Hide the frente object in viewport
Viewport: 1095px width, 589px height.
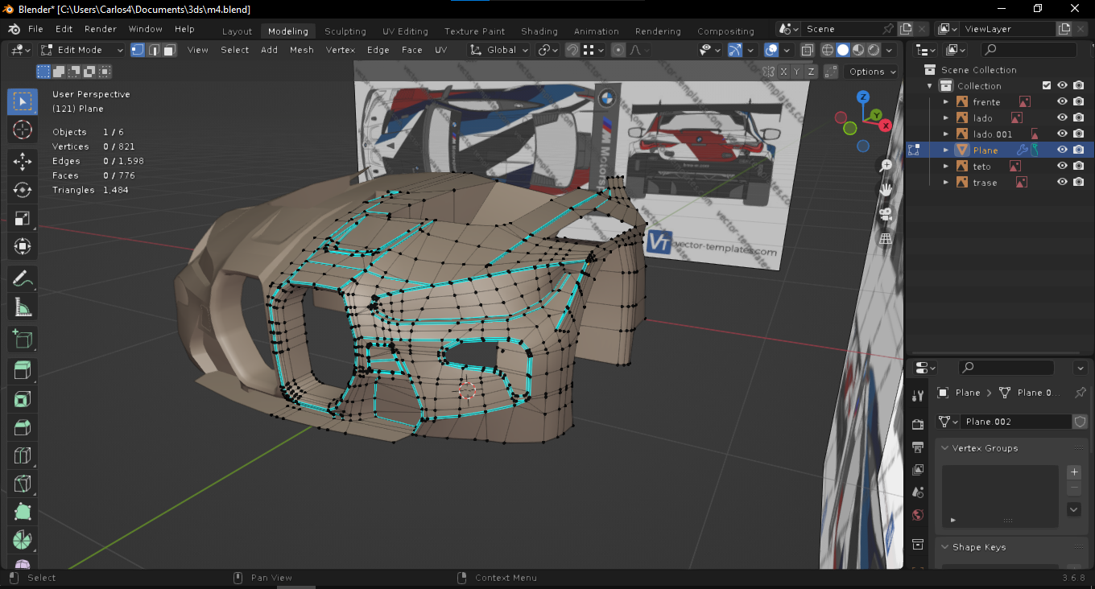pos(1062,102)
